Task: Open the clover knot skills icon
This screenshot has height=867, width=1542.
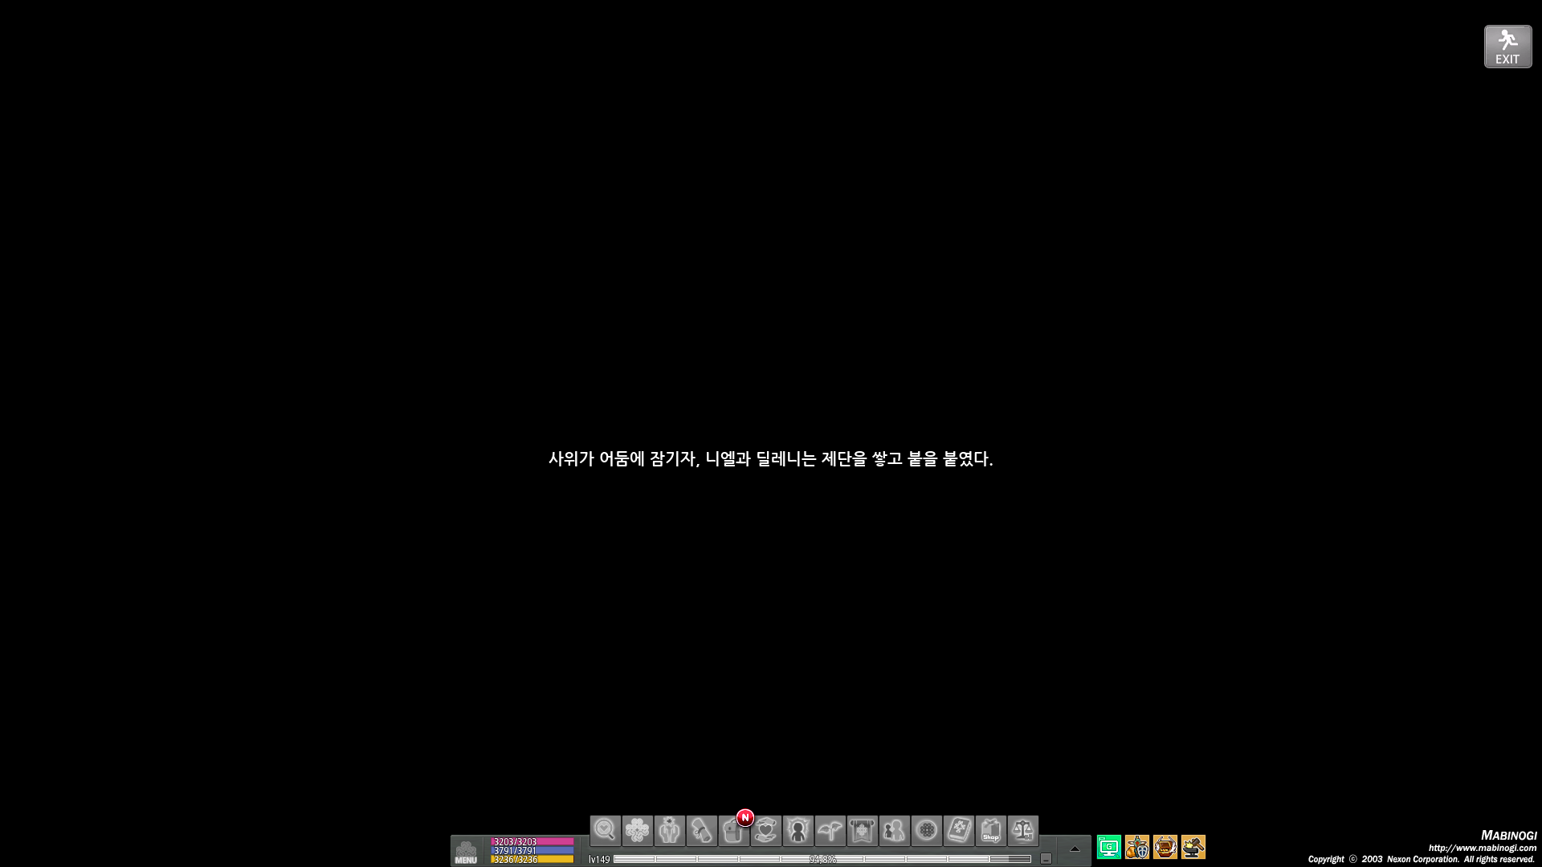Action: (x=637, y=830)
